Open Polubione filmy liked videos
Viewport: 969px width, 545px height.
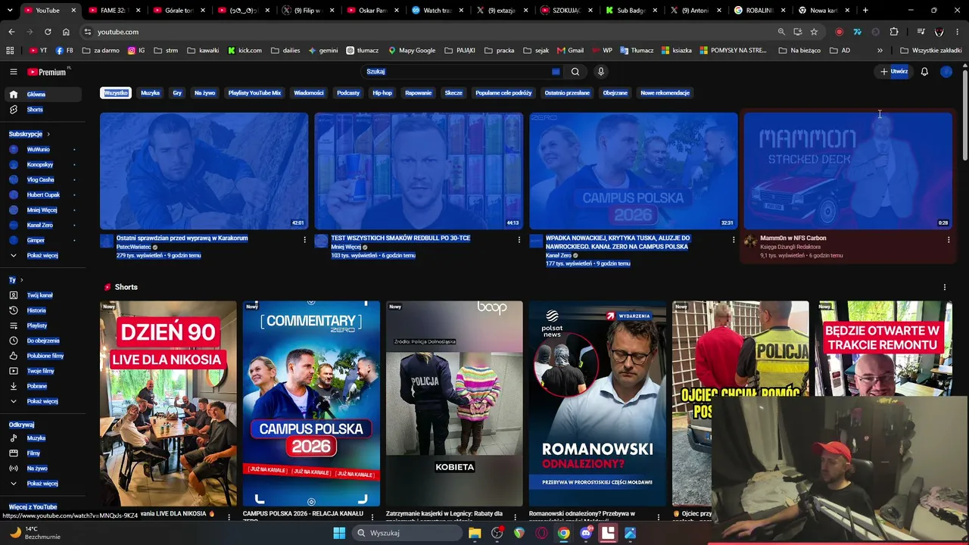click(x=42, y=356)
